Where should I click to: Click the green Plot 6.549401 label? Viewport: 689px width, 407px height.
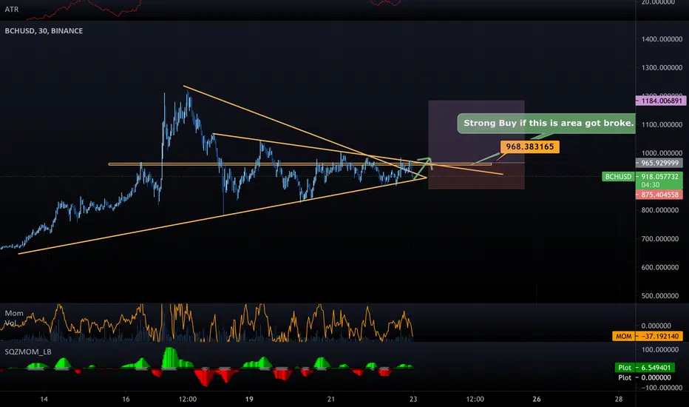644,367
